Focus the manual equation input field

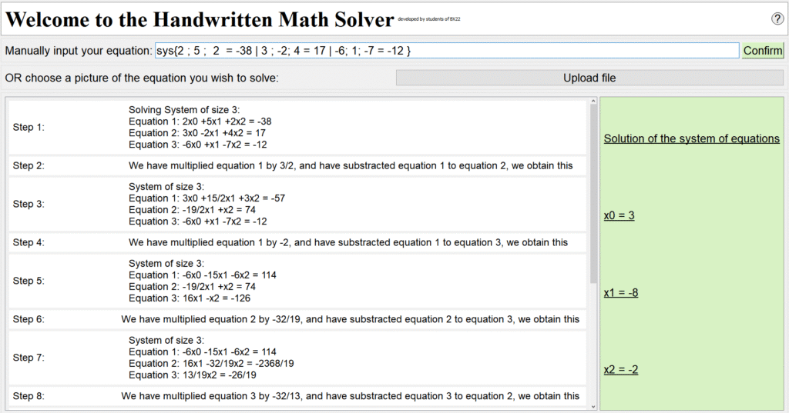point(447,51)
